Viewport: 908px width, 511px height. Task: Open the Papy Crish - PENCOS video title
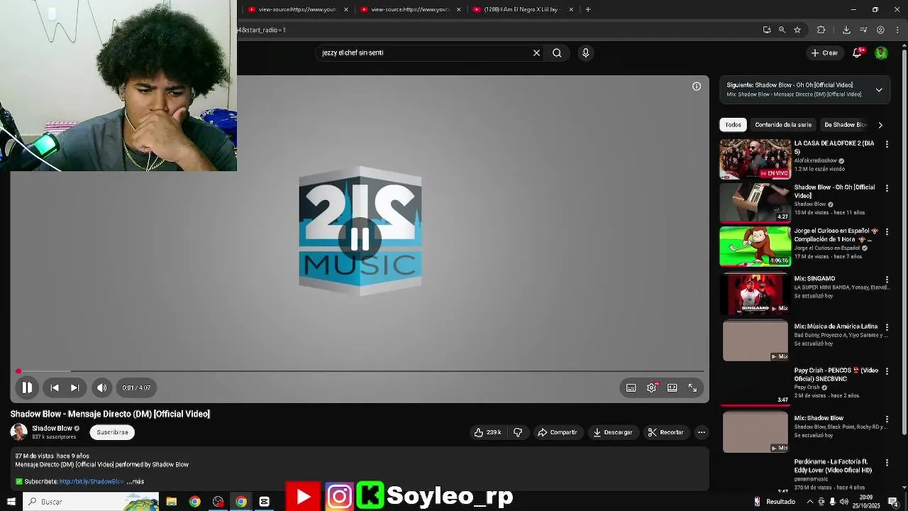click(836, 375)
